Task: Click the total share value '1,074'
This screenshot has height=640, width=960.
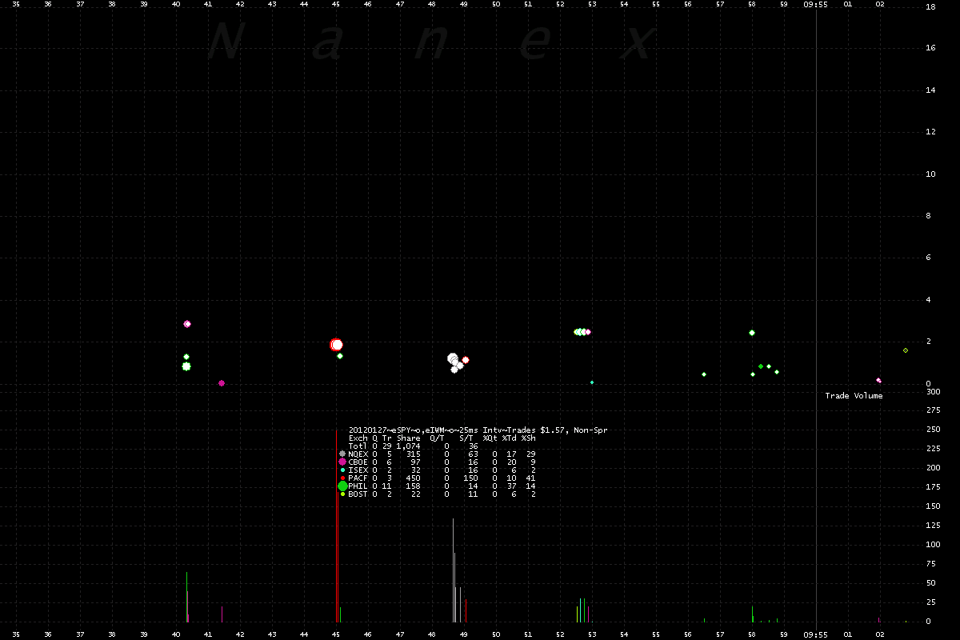Action: [408, 446]
